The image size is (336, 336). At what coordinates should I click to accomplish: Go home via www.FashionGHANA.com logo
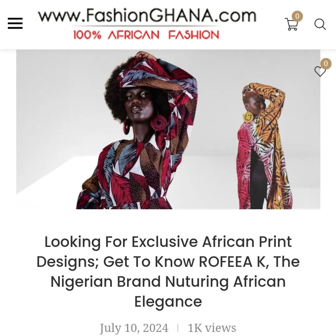[x=147, y=16]
